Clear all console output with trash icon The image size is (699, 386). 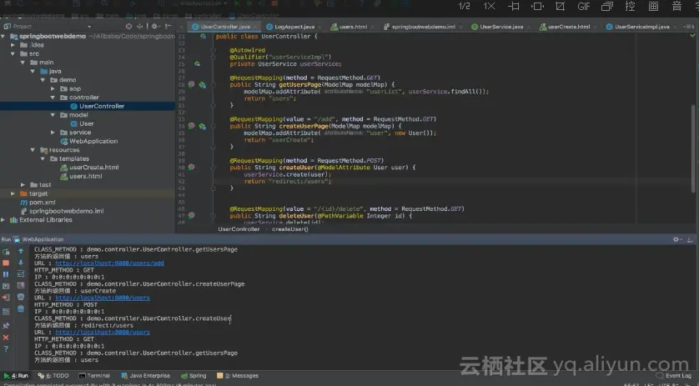coord(21,308)
